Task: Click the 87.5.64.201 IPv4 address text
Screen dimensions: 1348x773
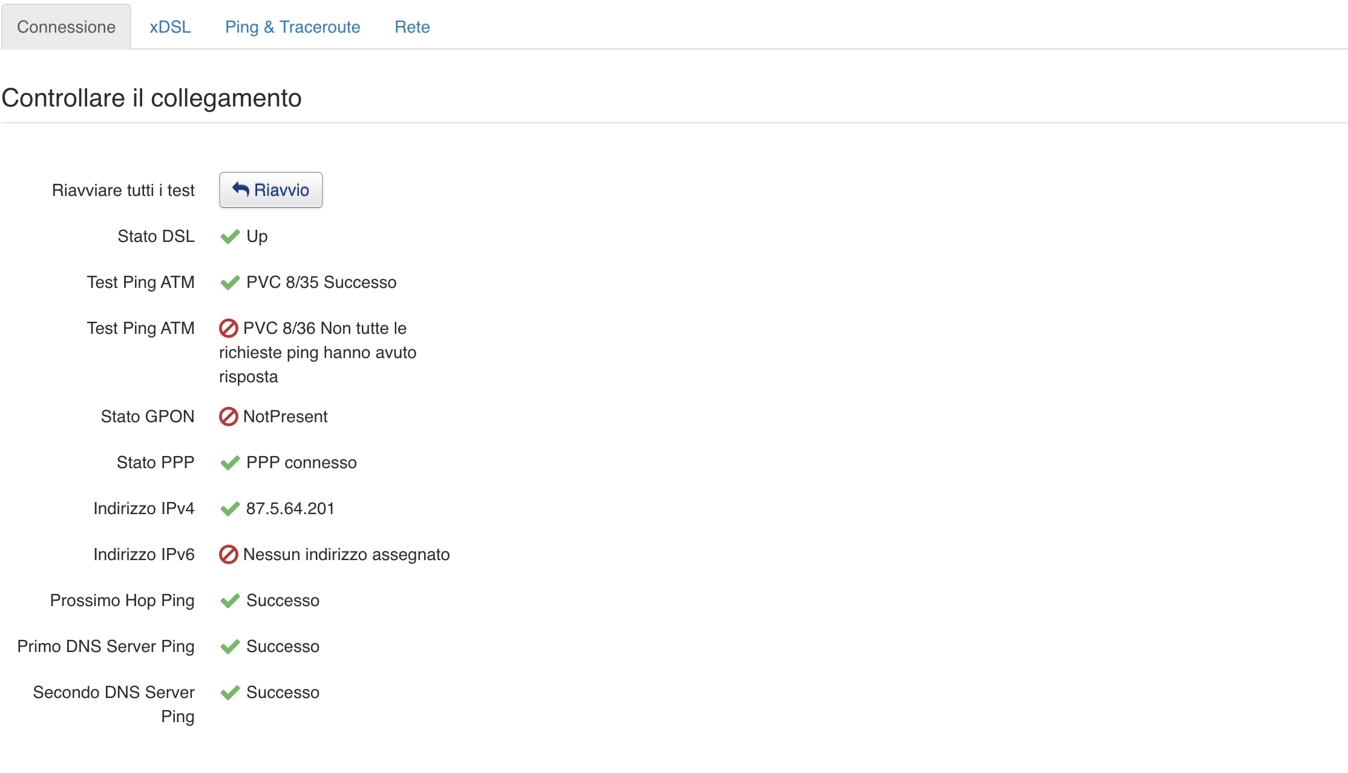Action: click(290, 509)
